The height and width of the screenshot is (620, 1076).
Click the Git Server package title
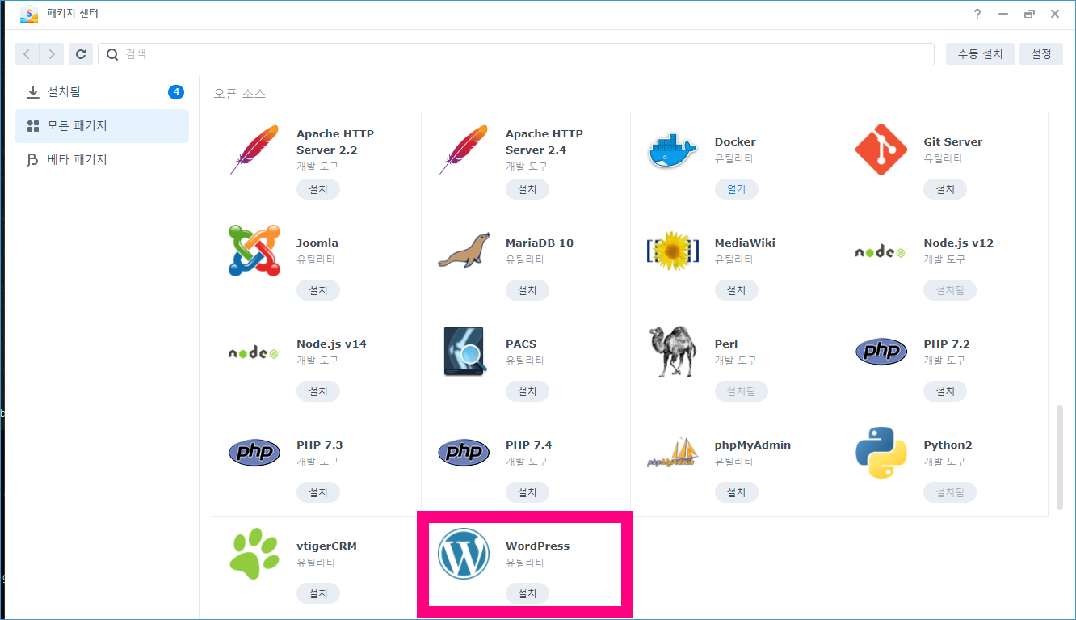pyautogui.click(x=953, y=141)
